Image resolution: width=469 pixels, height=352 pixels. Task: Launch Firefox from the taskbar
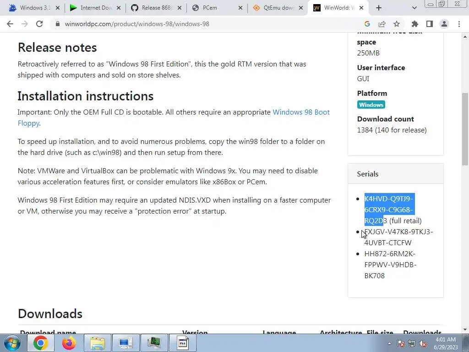tap(69, 343)
